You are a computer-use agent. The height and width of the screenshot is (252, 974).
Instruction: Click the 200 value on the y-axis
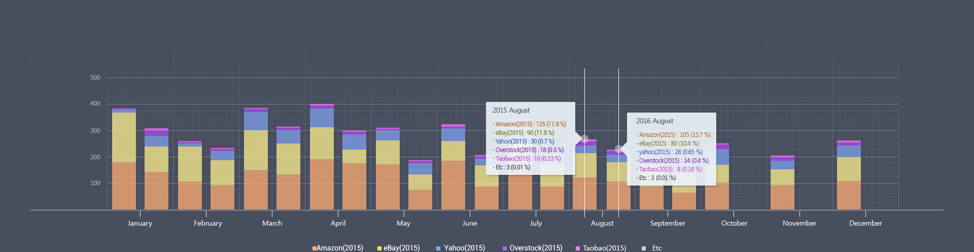[95, 157]
